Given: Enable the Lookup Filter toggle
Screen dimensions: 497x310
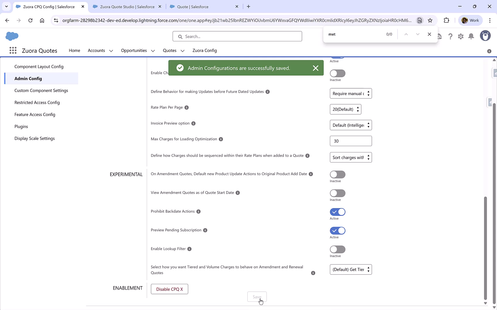Looking at the screenshot, I should pyautogui.click(x=337, y=249).
